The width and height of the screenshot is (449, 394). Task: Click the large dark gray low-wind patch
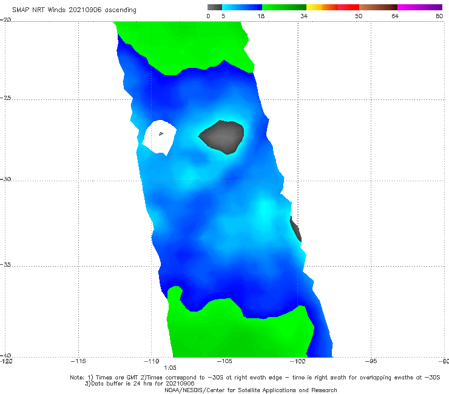tap(223, 136)
